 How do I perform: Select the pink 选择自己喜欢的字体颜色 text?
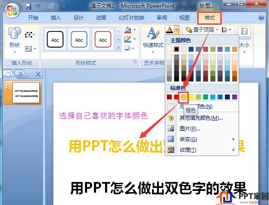tap(103, 116)
